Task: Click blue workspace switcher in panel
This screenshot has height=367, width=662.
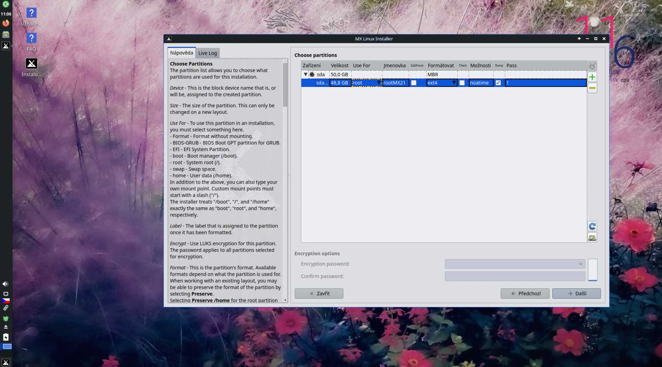Action: tap(7, 346)
